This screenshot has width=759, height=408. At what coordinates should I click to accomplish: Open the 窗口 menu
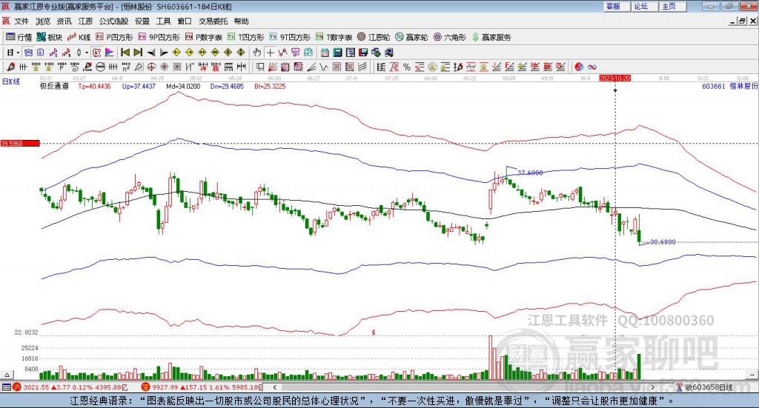point(185,21)
